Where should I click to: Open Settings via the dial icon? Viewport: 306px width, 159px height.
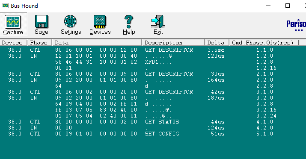tap(71, 21)
